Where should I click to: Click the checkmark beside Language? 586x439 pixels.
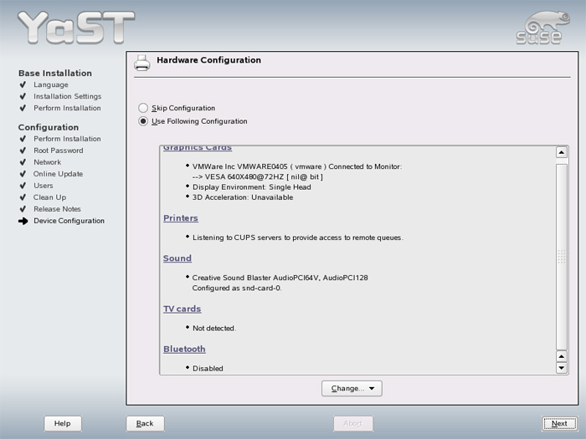coord(23,84)
